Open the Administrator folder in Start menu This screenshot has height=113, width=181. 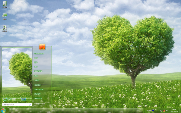coord(39,54)
